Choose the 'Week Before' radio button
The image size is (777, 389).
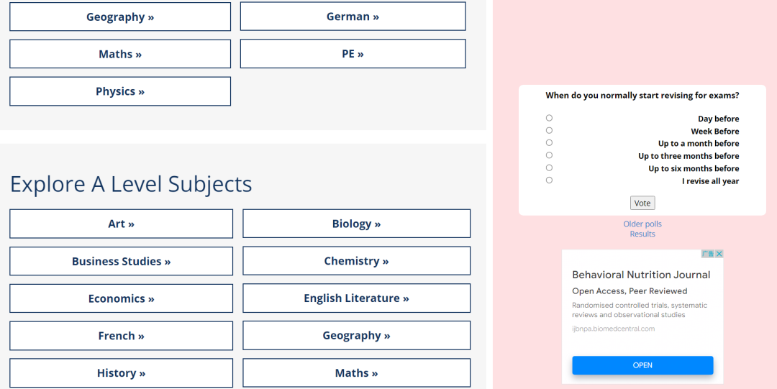(x=549, y=130)
